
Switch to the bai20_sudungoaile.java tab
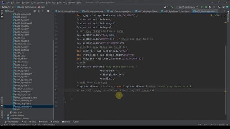[93, 11]
